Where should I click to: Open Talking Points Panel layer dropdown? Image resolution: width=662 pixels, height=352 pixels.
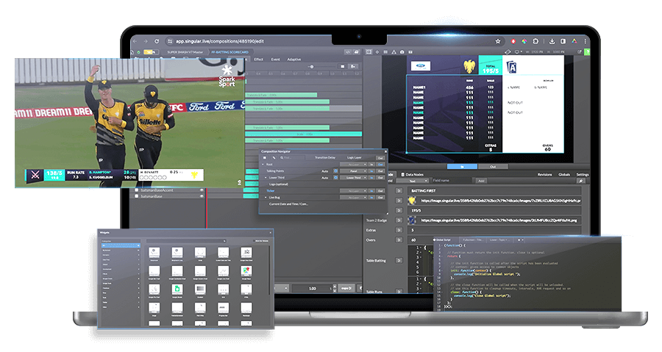coord(353,170)
